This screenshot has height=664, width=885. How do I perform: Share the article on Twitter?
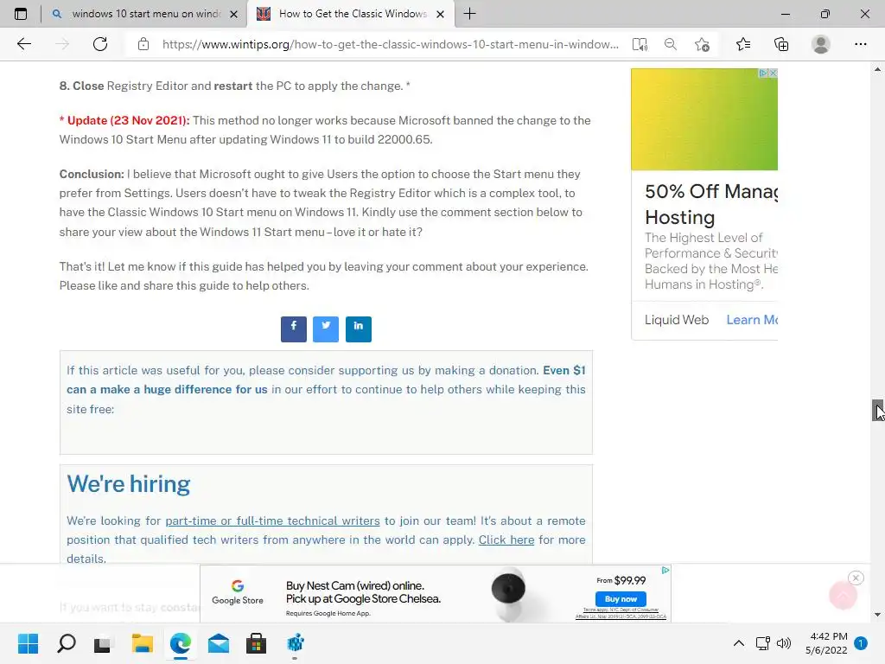coord(326,329)
